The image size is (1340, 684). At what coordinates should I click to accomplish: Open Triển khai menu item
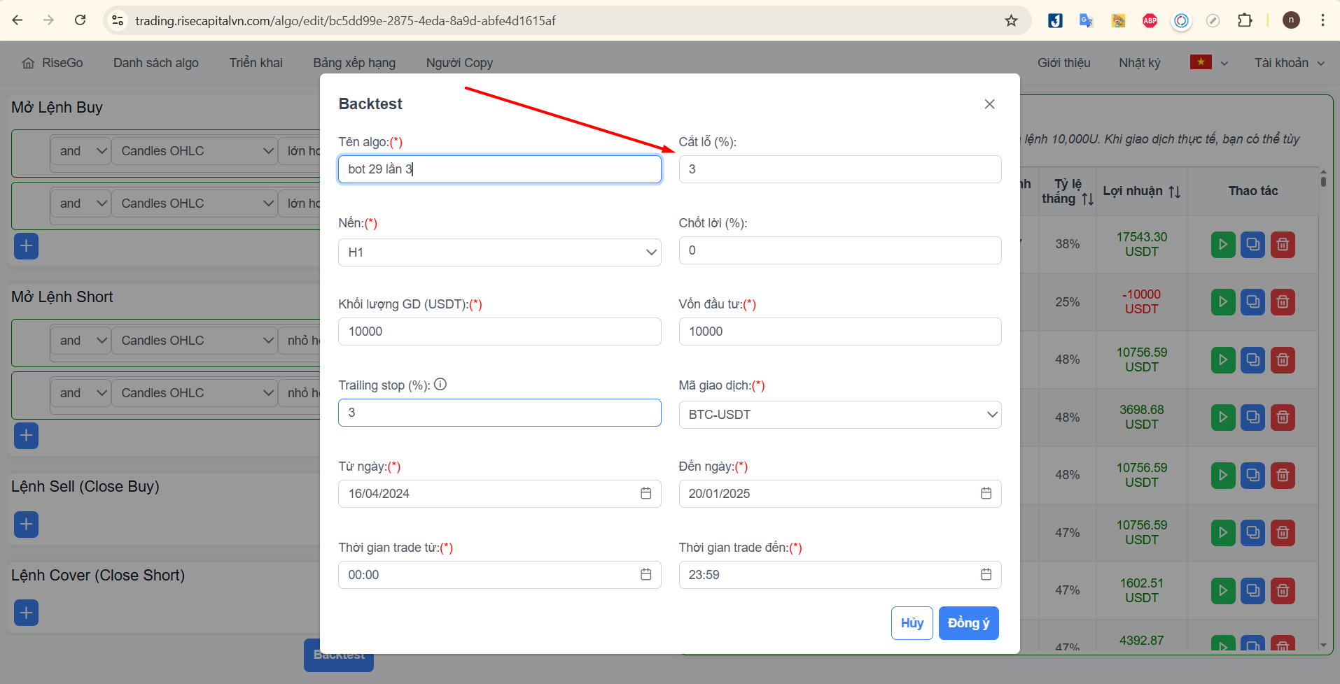pyautogui.click(x=256, y=63)
